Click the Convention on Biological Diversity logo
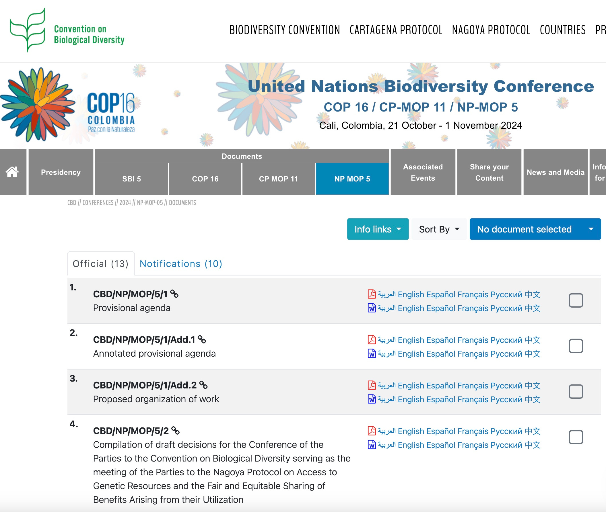 [x=67, y=30]
